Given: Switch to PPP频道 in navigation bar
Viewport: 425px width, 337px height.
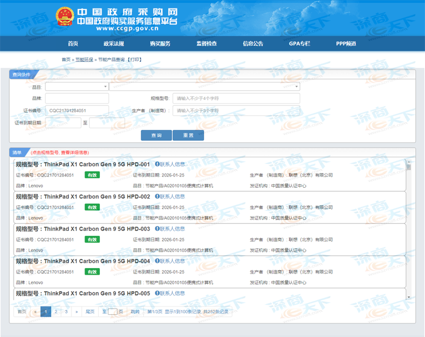Looking at the screenshot, I should tap(346, 44).
